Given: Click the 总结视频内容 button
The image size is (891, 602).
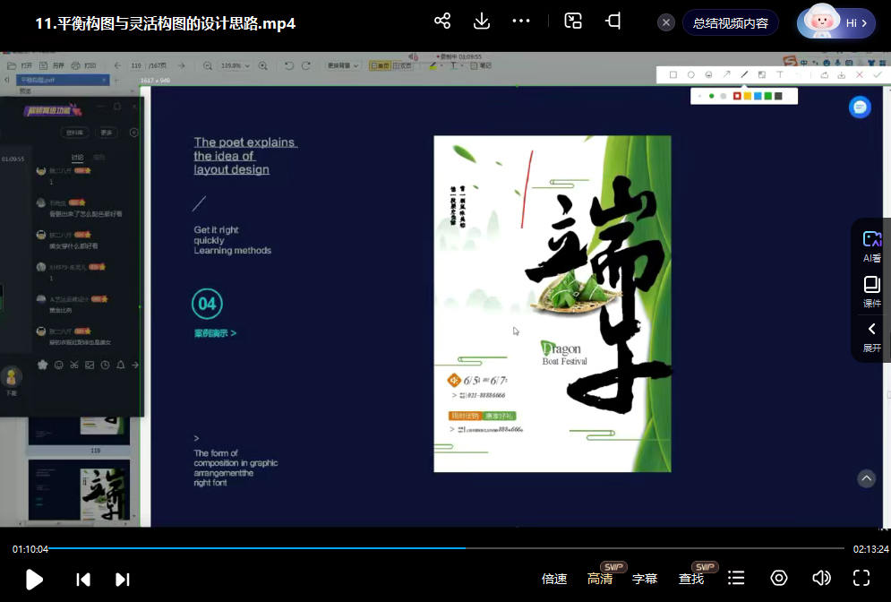Looking at the screenshot, I should [x=730, y=23].
